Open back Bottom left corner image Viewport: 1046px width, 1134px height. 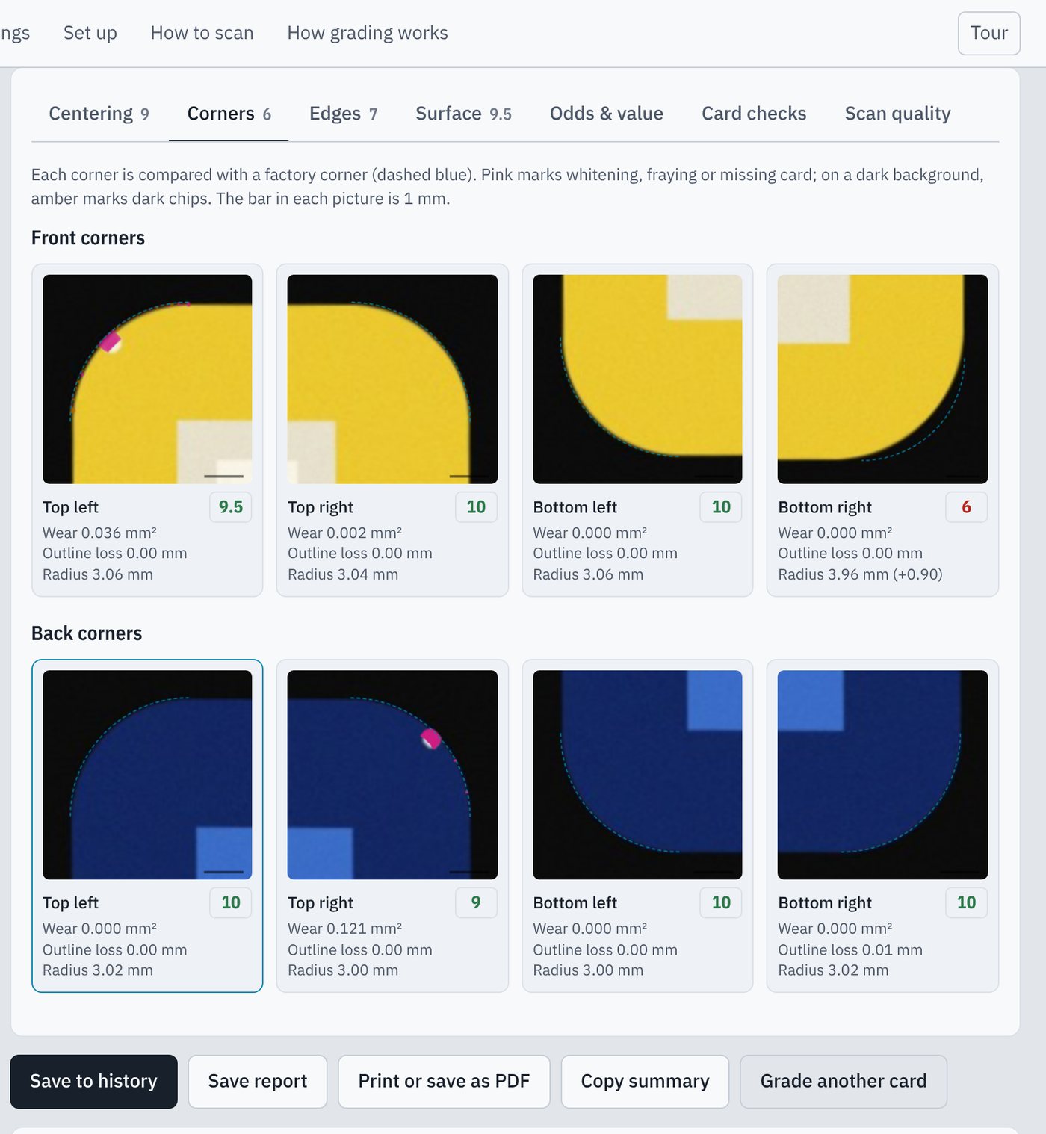click(x=637, y=775)
